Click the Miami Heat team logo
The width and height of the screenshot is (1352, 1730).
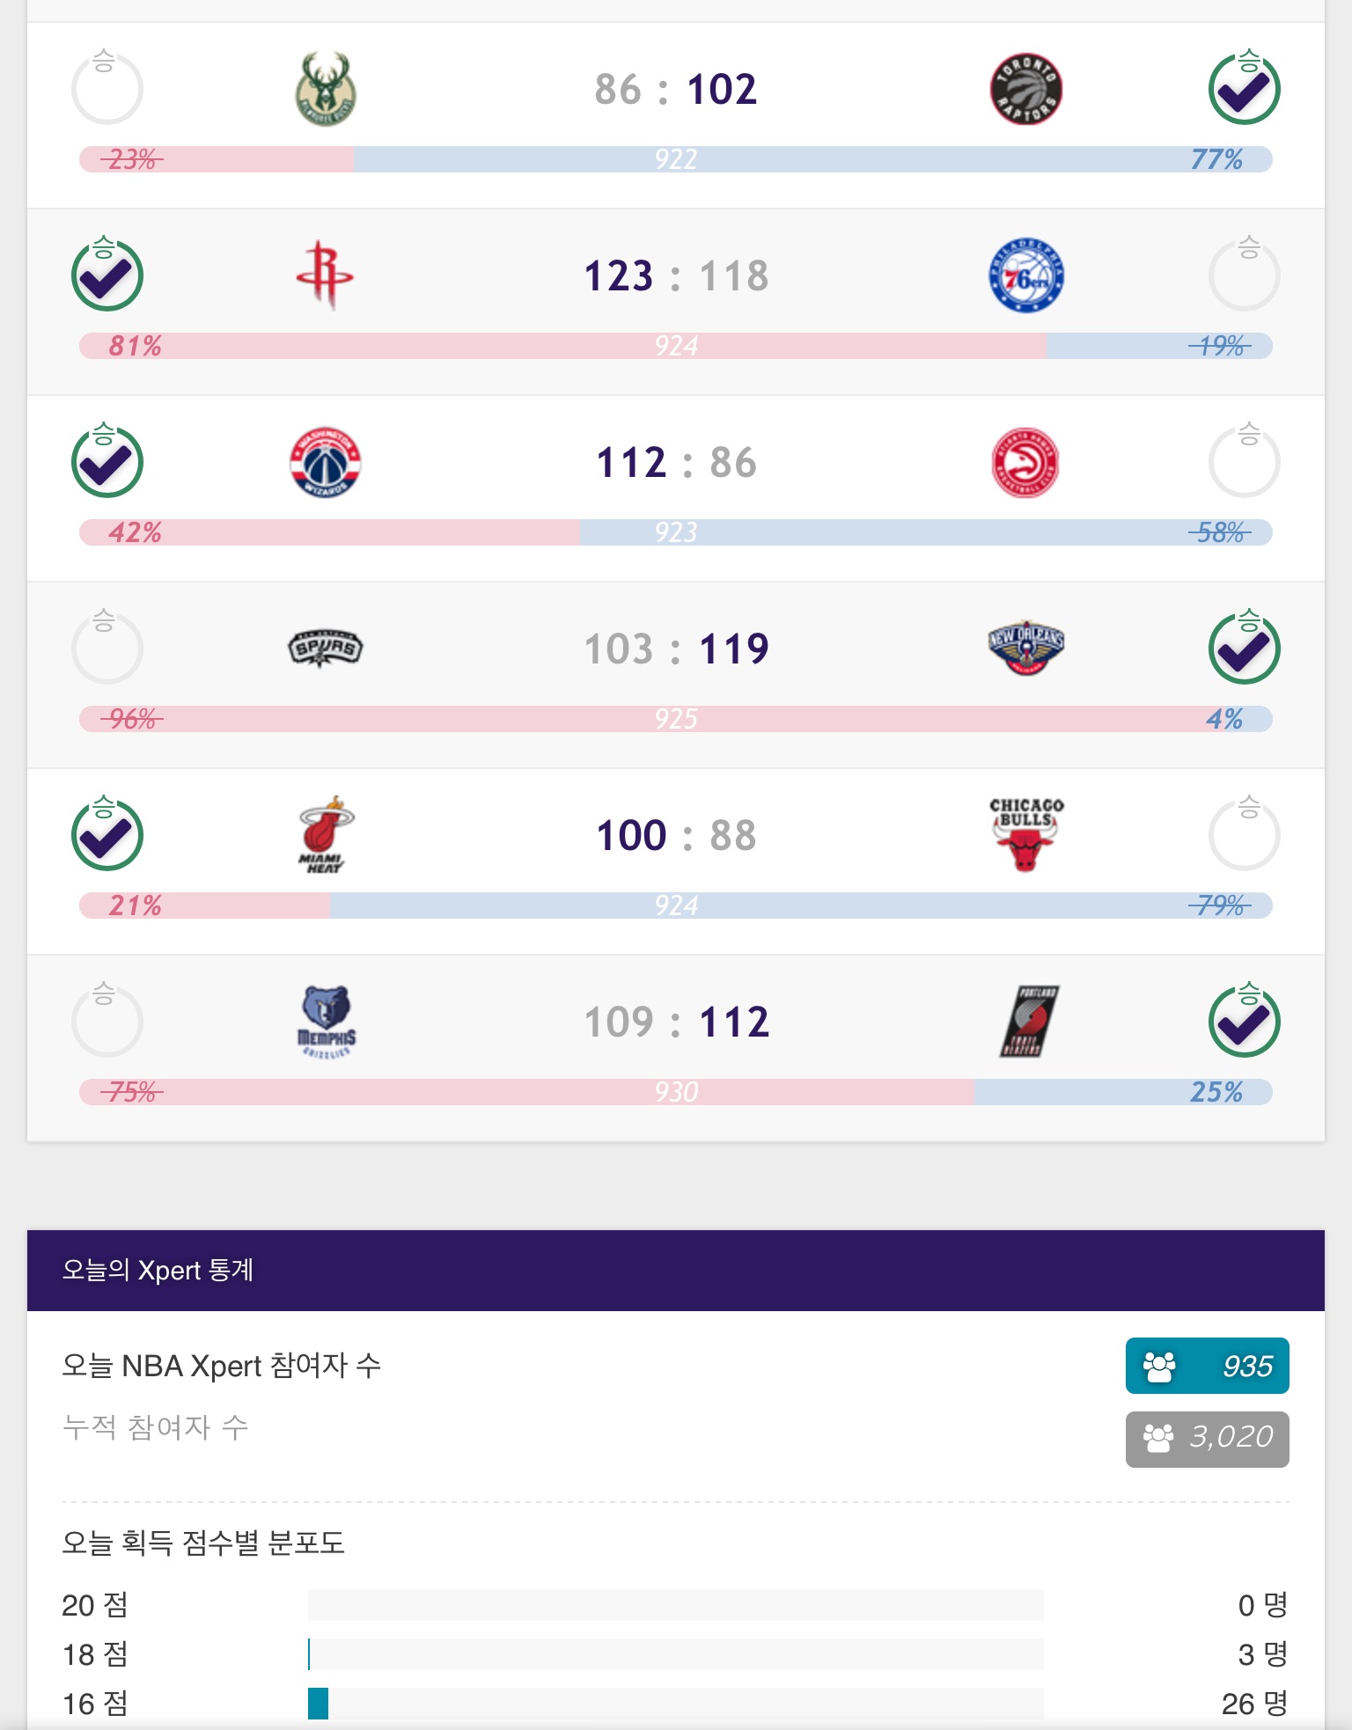tap(325, 835)
